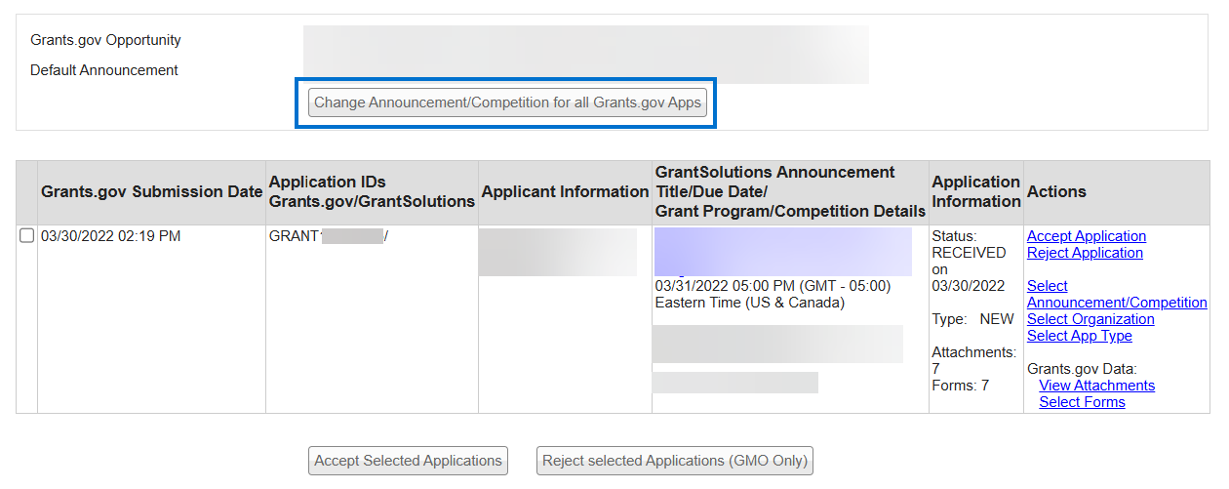This screenshot has width=1229, height=489.
Task: Click the Application Information column header
Action: click(x=975, y=192)
